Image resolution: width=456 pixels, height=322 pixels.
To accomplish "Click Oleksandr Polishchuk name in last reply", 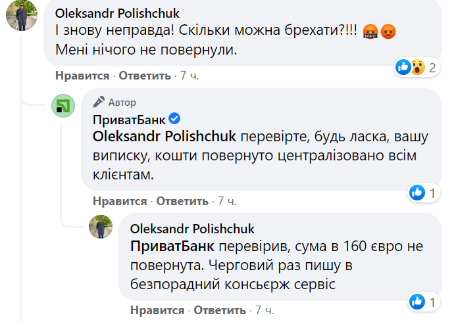I will click(x=192, y=228).
